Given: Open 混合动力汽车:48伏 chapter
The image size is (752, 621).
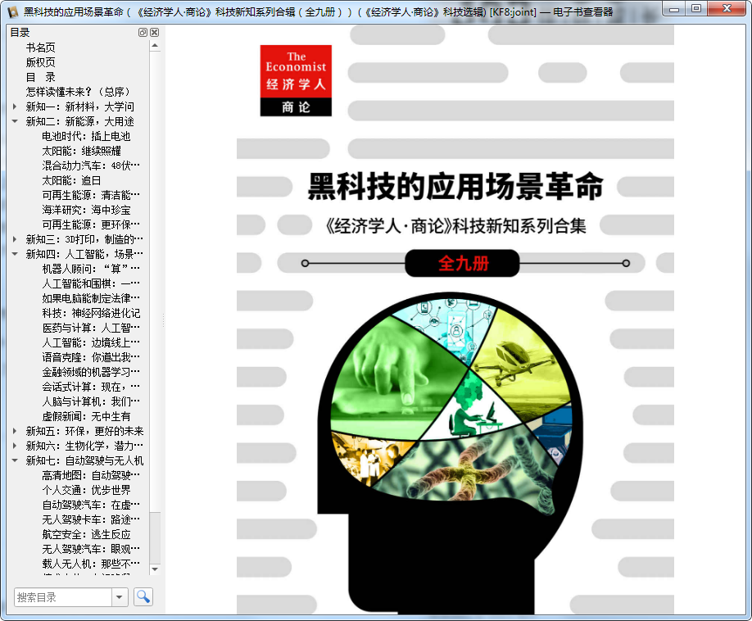Looking at the screenshot, I should (91, 165).
